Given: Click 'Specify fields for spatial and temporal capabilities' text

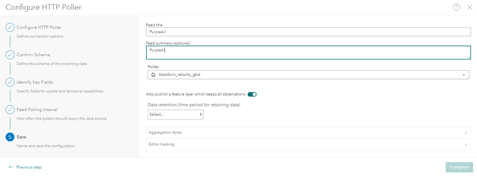Looking at the screenshot, I should [x=60, y=91].
